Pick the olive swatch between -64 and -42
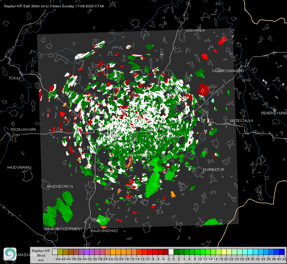The image size is (287, 264). (x=60, y=252)
